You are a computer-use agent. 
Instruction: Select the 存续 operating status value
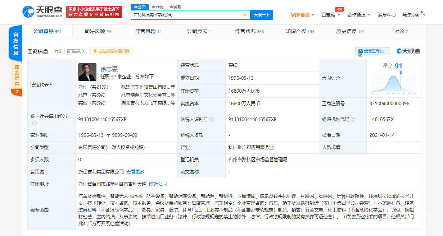(x=233, y=65)
